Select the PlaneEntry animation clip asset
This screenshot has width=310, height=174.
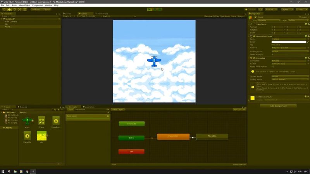56,121
